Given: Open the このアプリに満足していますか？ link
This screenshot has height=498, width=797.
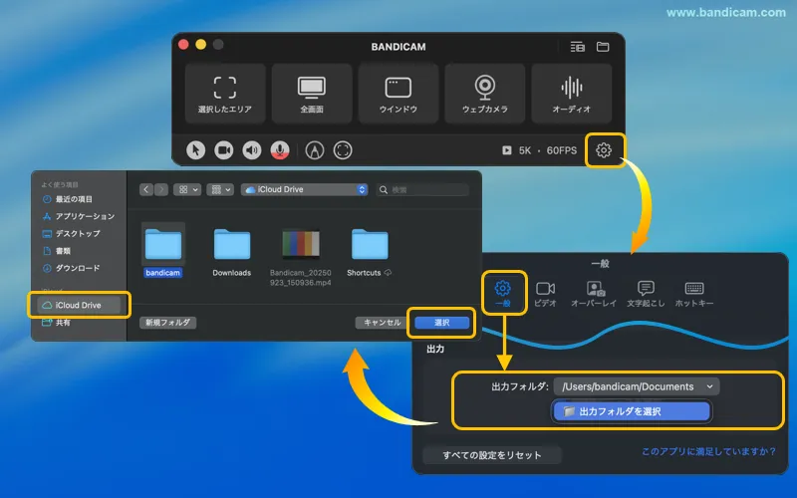Looking at the screenshot, I should (708, 451).
